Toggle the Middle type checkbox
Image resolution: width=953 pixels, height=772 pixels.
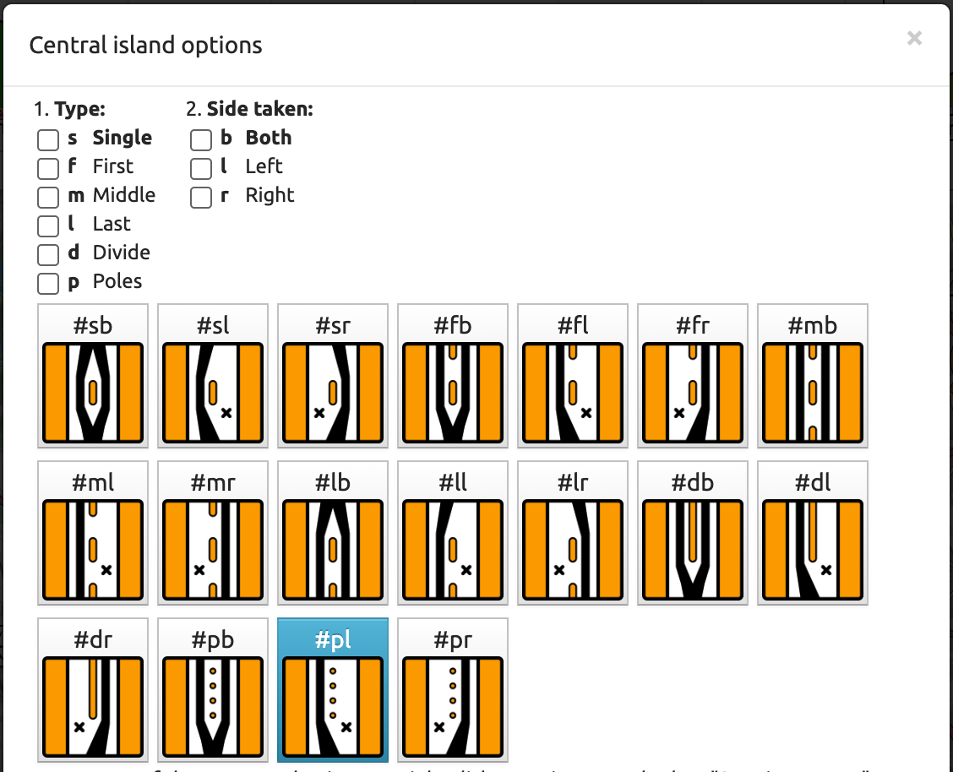point(48,197)
